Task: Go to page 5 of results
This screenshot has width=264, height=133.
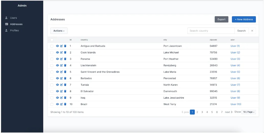Action: [x=212, y=112]
